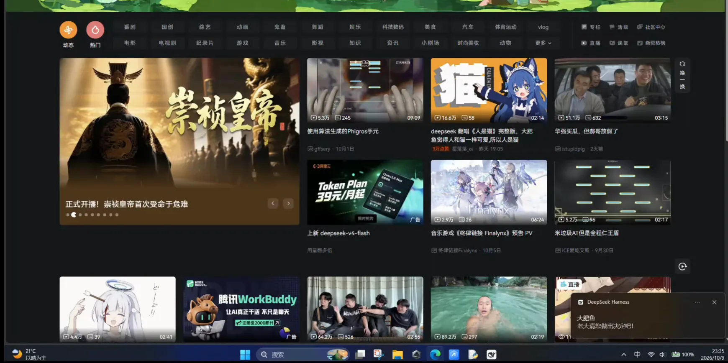Open the clock showing 23:35
The height and width of the screenshot is (363, 728).
click(x=713, y=355)
